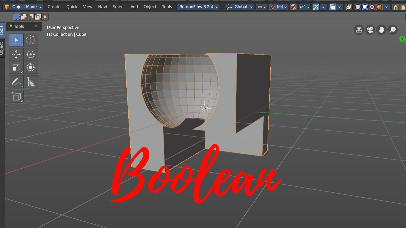Activate the Add Cube tool
Image resolution: width=406 pixels, height=228 pixels.
pyautogui.click(x=16, y=96)
